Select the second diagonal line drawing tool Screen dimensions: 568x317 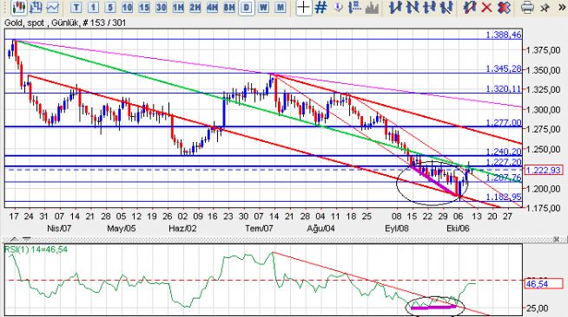pos(413,8)
